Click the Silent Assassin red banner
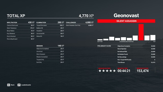 (126, 21)
